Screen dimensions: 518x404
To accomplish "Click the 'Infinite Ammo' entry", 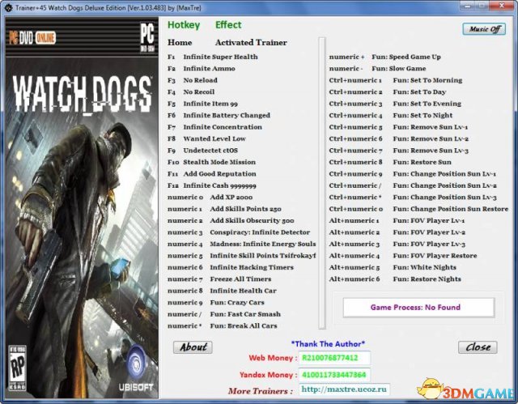I will pyautogui.click(x=209, y=68).
